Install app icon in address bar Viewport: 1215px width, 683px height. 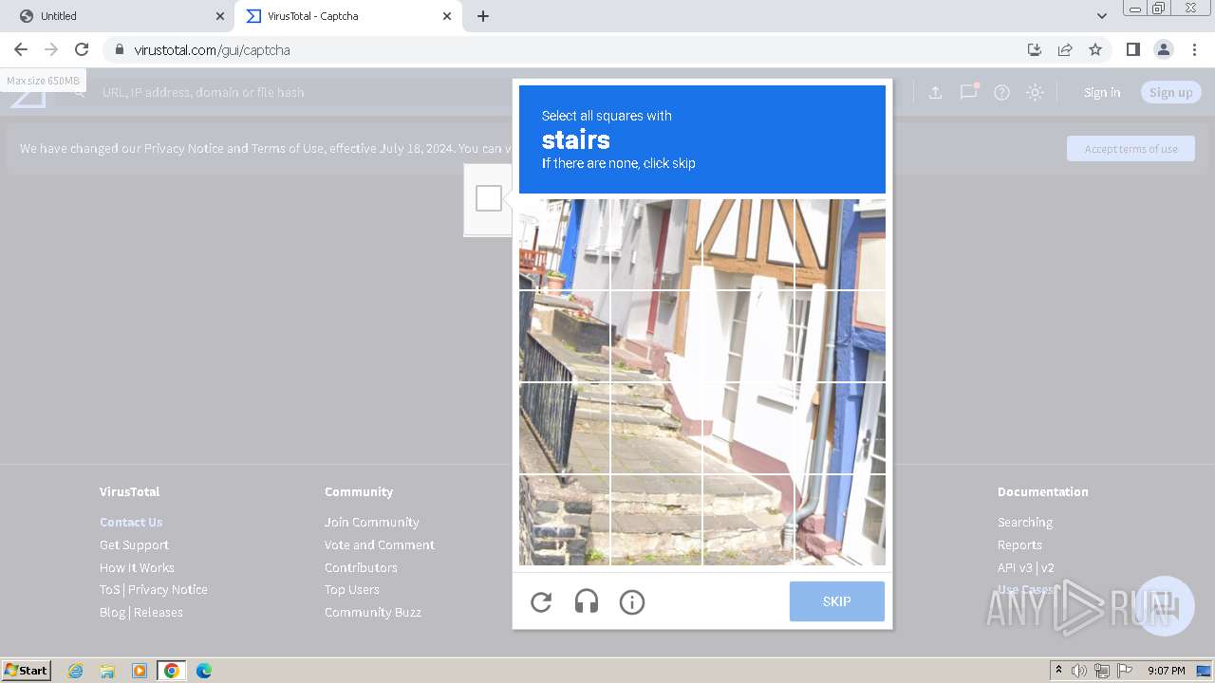(1035, 49)
